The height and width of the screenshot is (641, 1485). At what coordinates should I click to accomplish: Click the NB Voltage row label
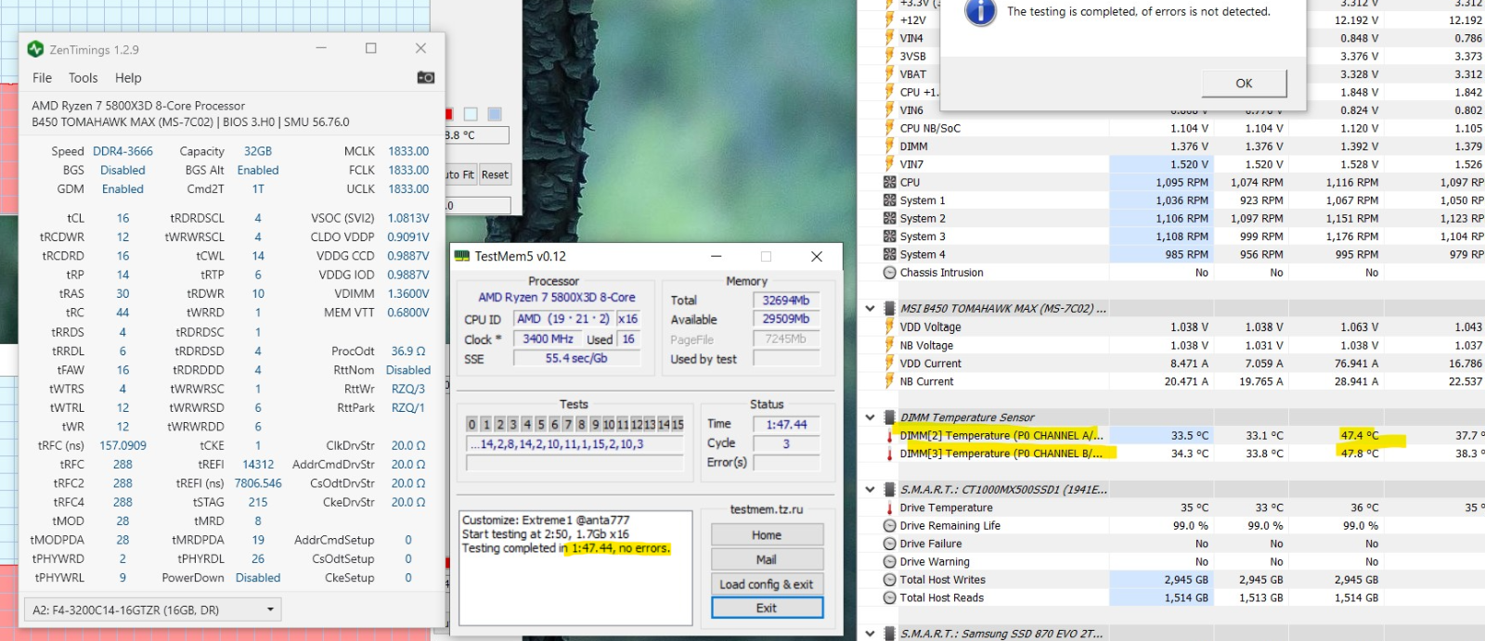pyautogui.click(x=926, y=345)
